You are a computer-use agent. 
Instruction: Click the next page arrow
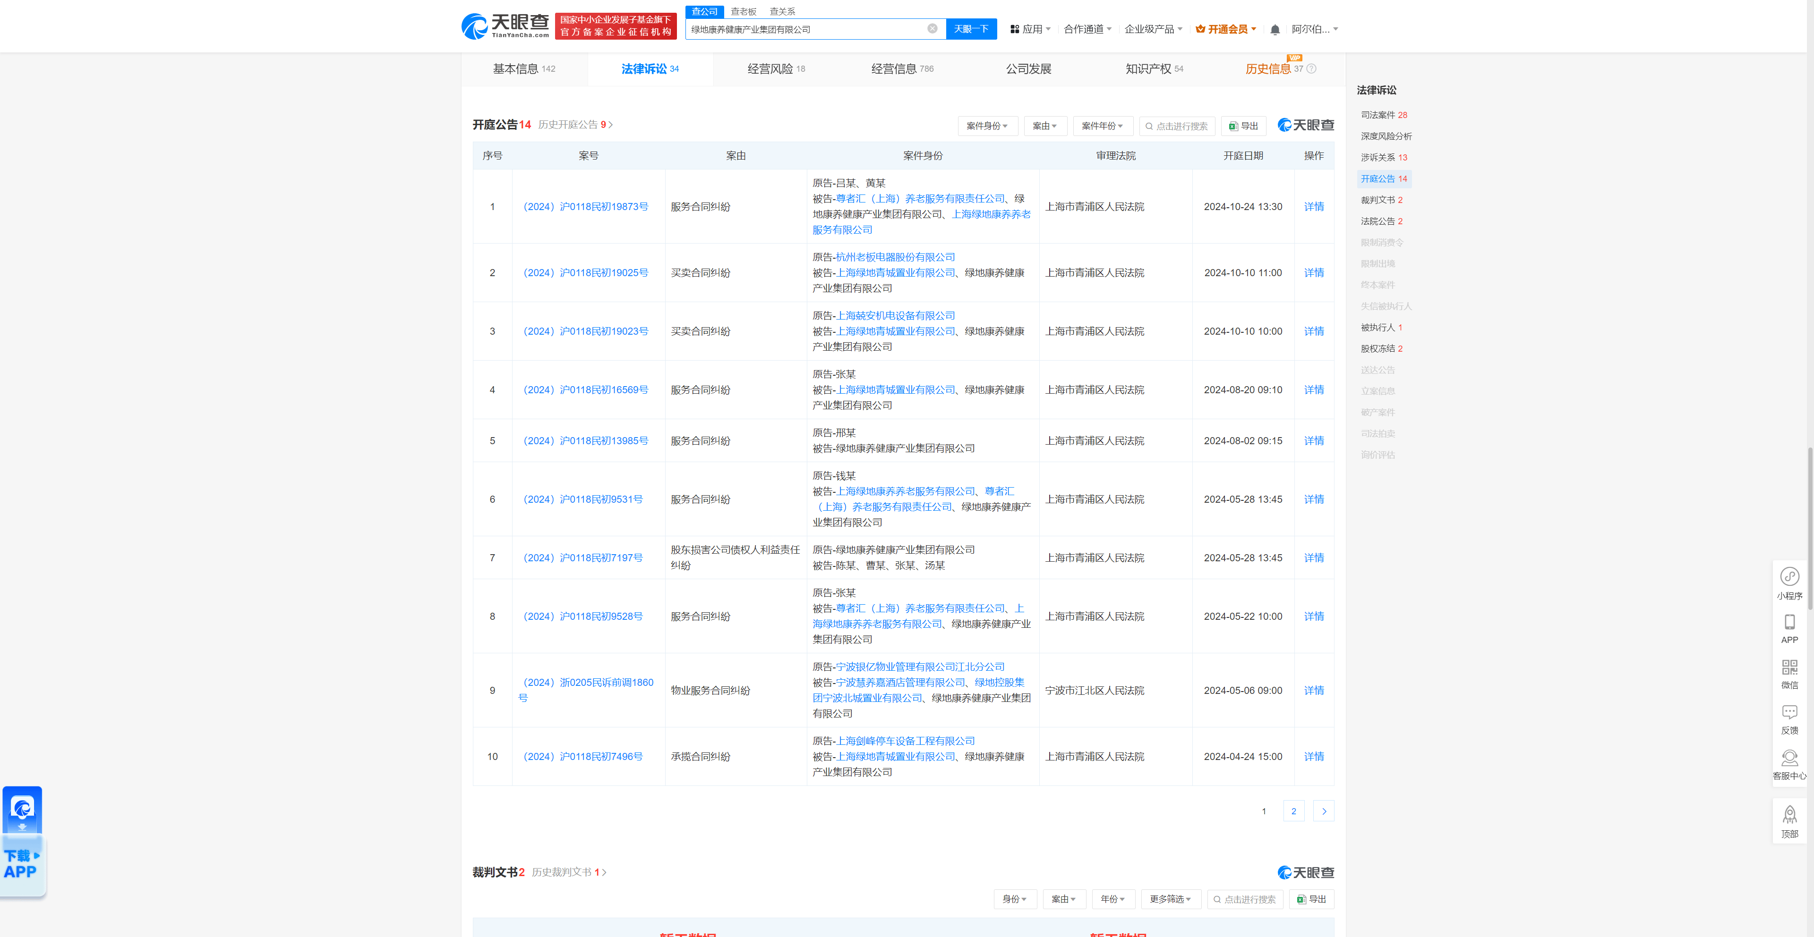1323,811
